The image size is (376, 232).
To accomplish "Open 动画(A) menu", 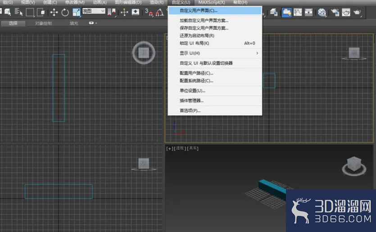I will (x=100, y=2).
